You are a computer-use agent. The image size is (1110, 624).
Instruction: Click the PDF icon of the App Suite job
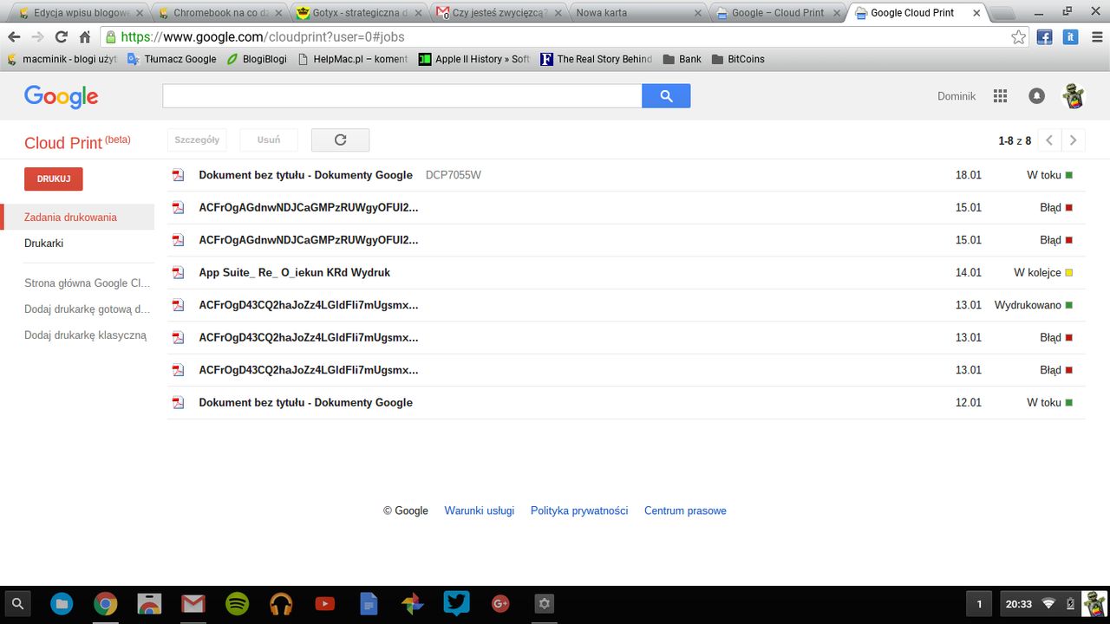179,272
